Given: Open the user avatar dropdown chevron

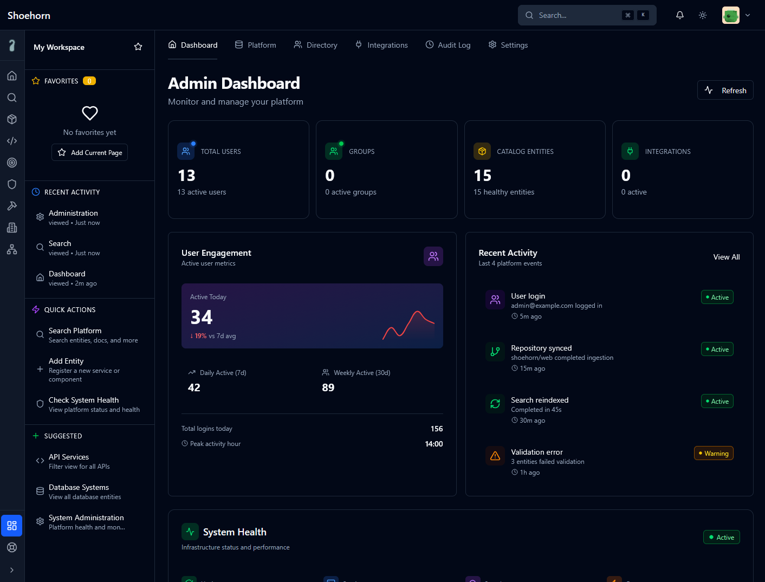Looking at the screenshot, I should [x=748, y=15].
